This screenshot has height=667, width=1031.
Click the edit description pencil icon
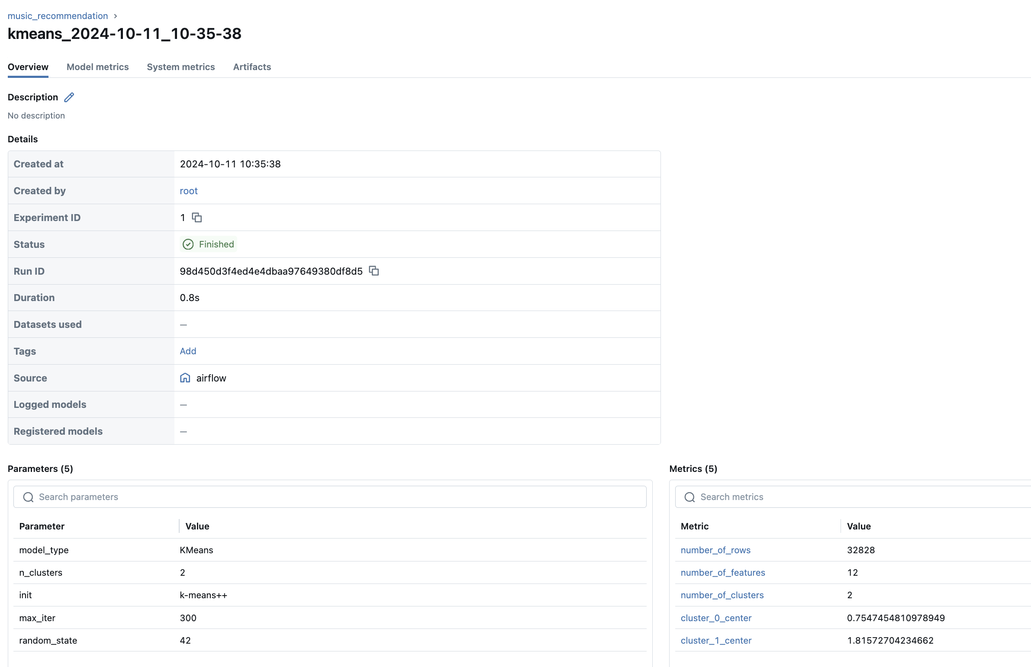[69, 97]
